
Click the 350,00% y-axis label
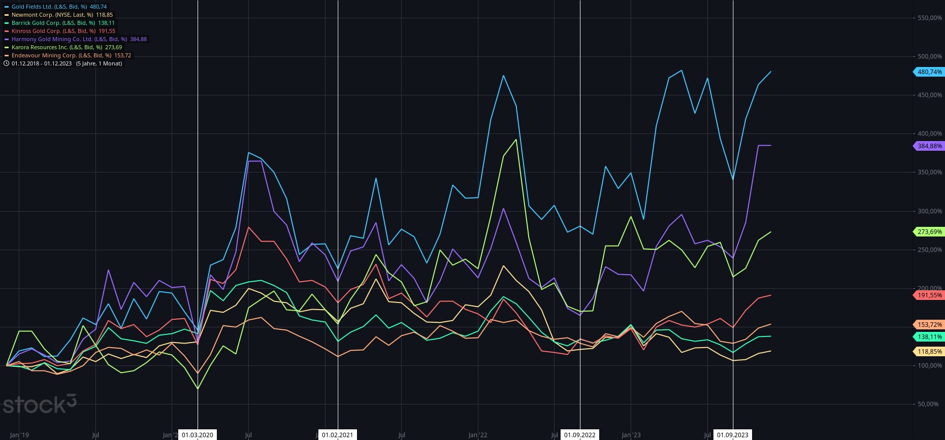tap(930, 172)
